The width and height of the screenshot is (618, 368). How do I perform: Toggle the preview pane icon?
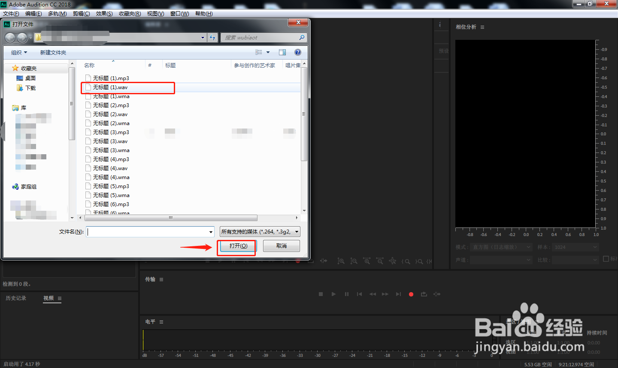282,52
